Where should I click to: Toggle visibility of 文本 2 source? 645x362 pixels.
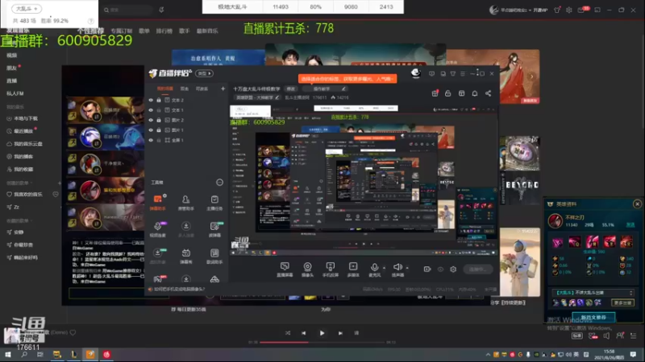point(151,100)
